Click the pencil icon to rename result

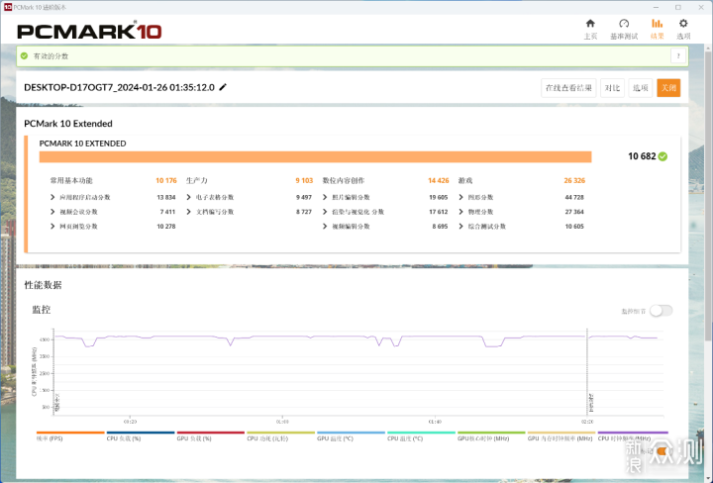click(223, 87)
